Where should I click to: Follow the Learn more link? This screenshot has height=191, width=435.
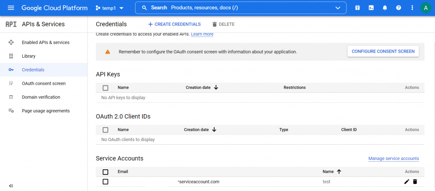click(202, 34)
